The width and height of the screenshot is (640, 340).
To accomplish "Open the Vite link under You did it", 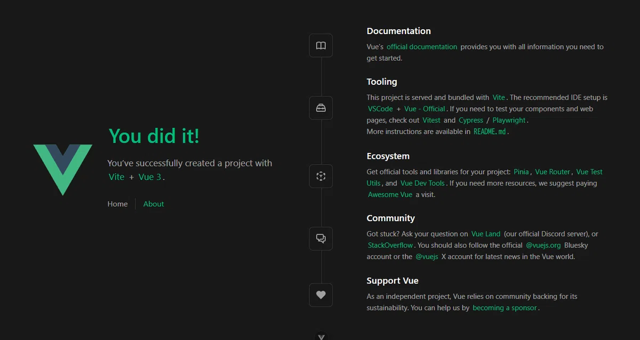I will coord(116,177).
